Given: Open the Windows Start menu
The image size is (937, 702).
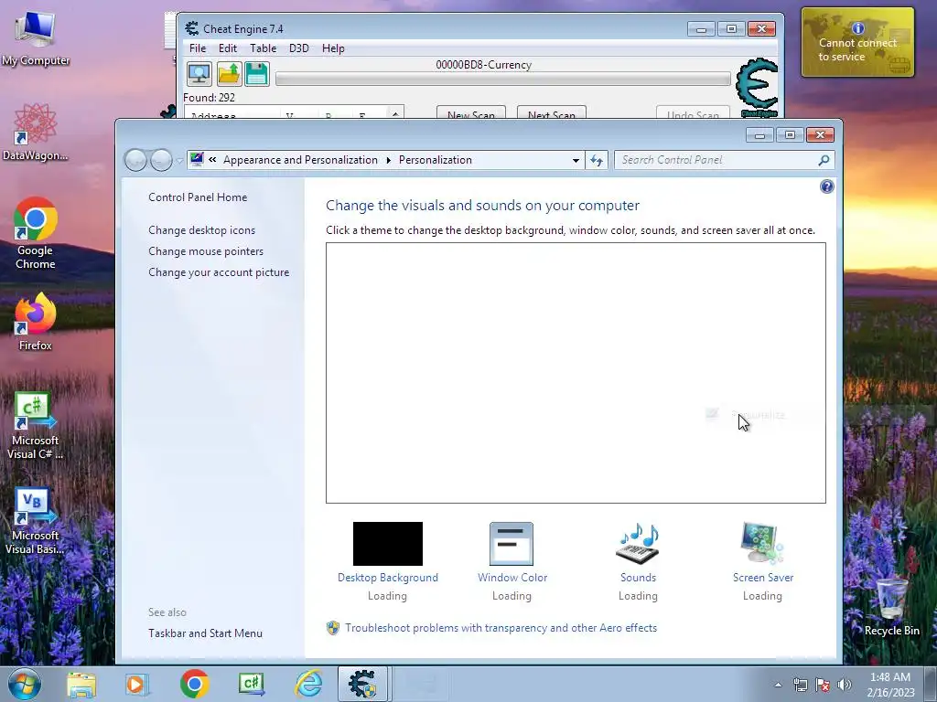Looking at the screenshot, I should pos(25,684).
